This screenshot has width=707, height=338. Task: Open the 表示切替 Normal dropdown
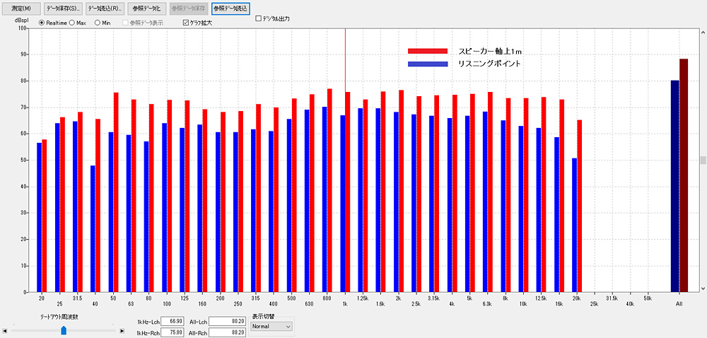[271, 327]
